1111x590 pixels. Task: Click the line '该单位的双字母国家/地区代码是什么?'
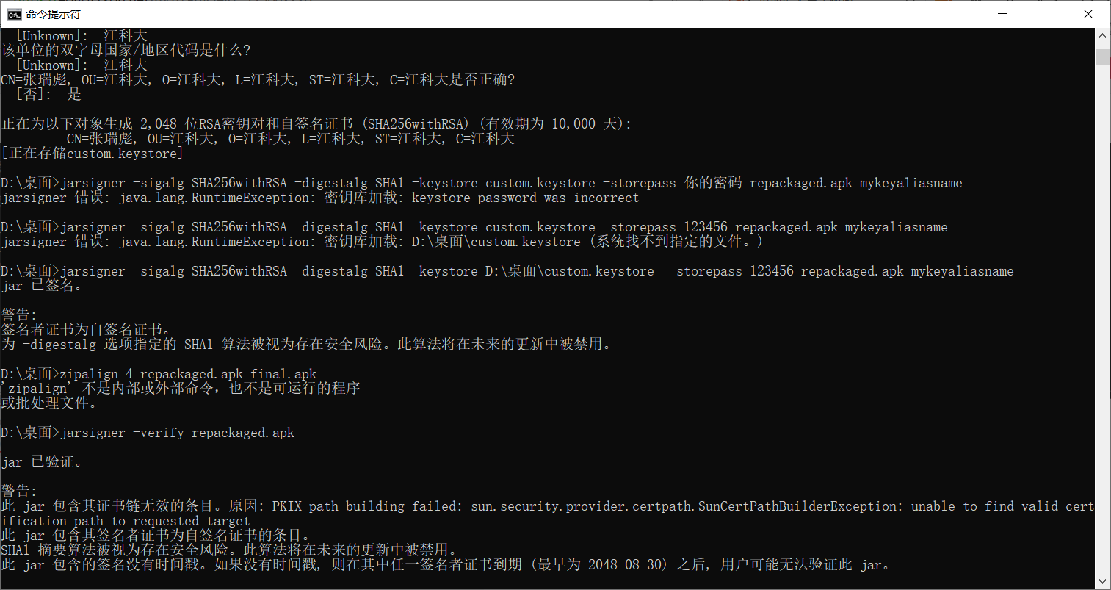coord(126,50)
